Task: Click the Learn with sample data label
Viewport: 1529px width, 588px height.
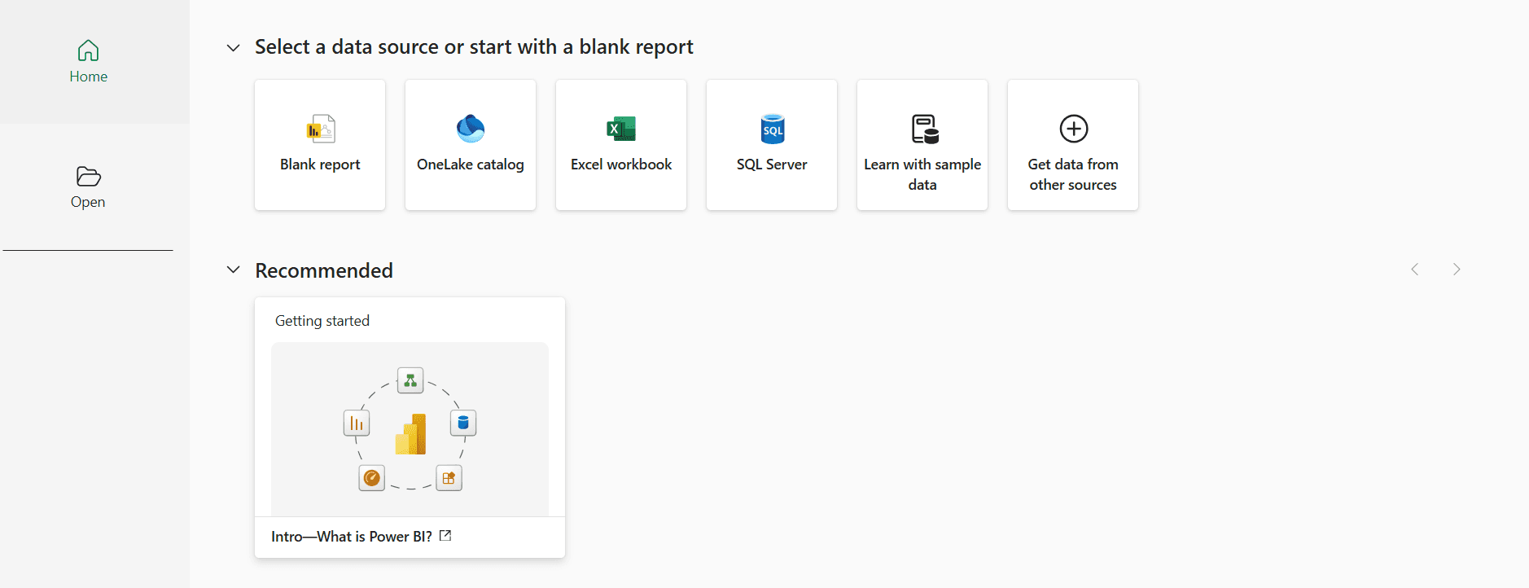Action: (x=922, y=174)
